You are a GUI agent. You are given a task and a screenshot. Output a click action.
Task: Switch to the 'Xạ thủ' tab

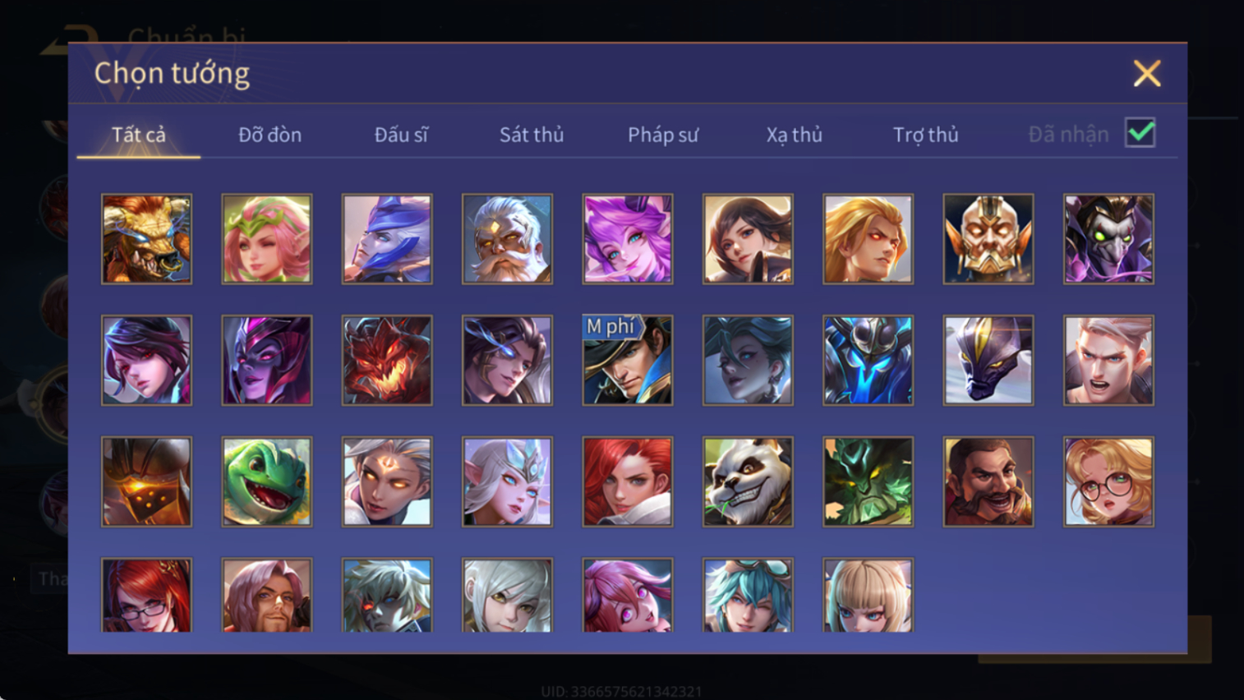[x=794, y=135]
